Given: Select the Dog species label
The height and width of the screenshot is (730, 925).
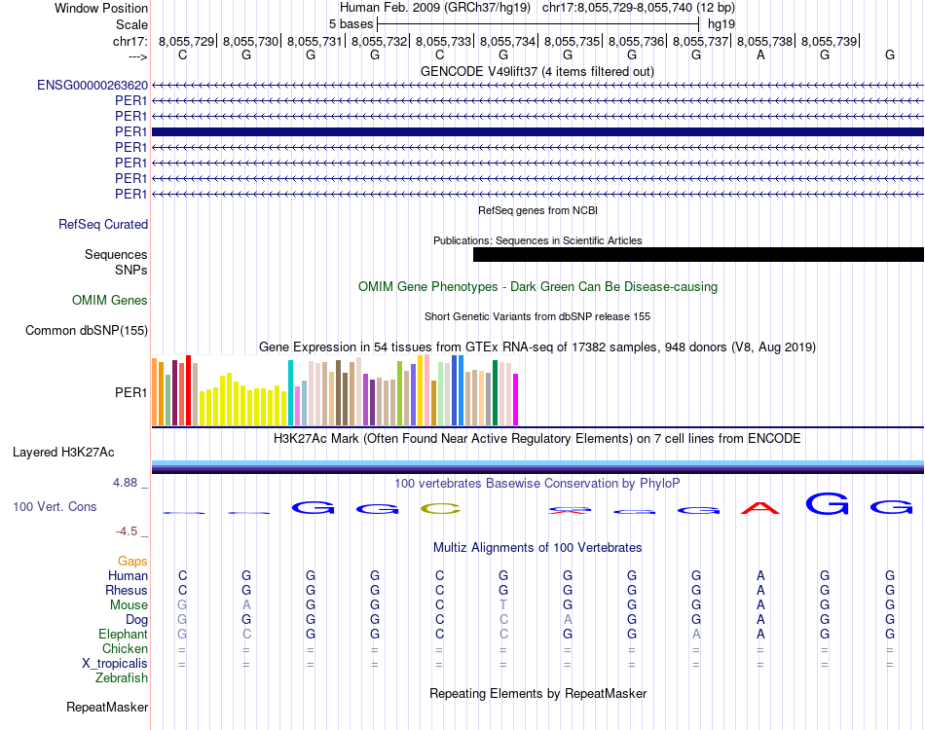Looking at the screenshot, I should tap(136, 620).
